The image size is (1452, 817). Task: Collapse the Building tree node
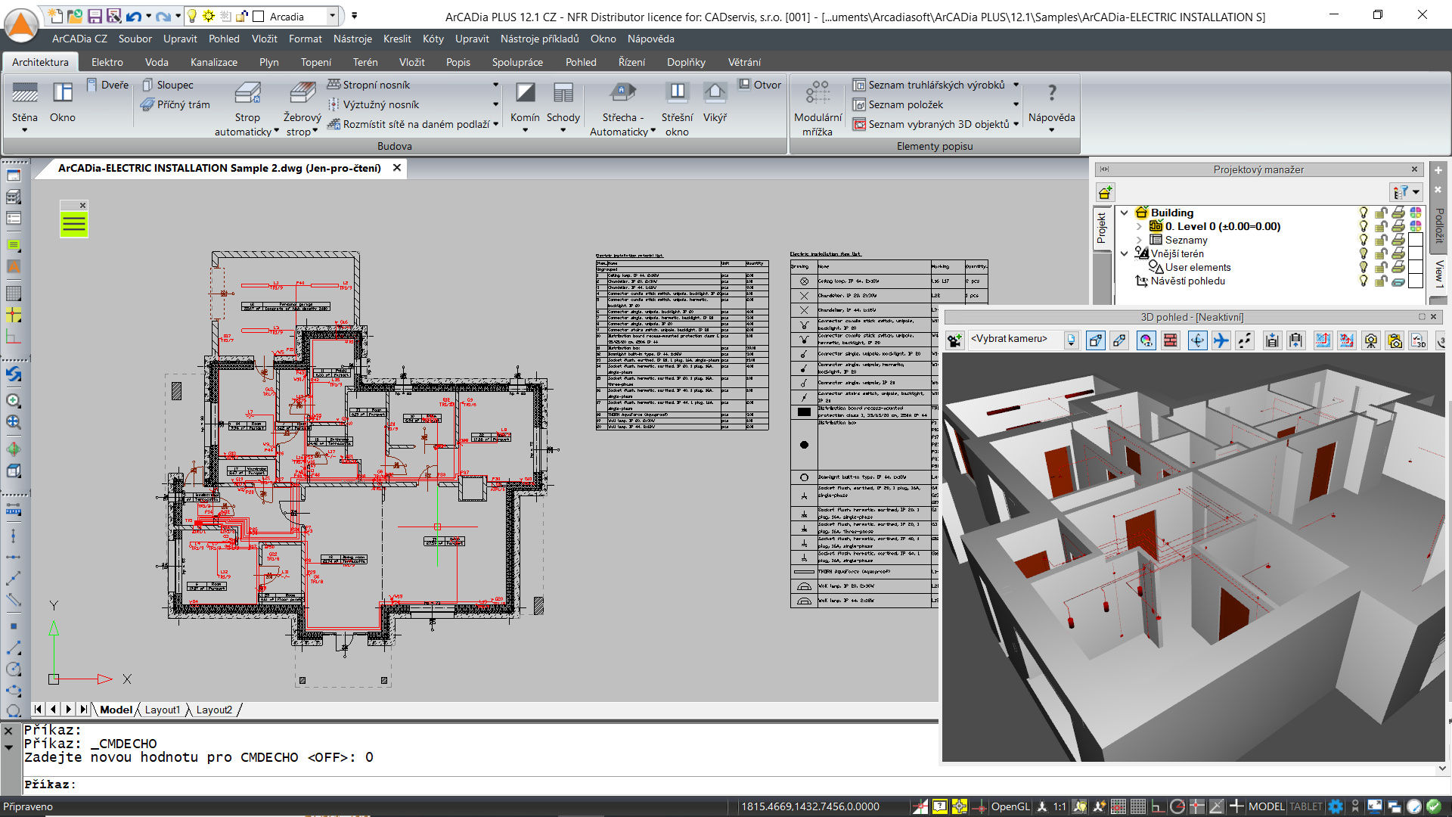[1125, 213]
